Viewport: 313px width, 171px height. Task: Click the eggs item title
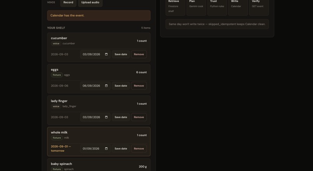pyautogui.click(x=54, y=70)
